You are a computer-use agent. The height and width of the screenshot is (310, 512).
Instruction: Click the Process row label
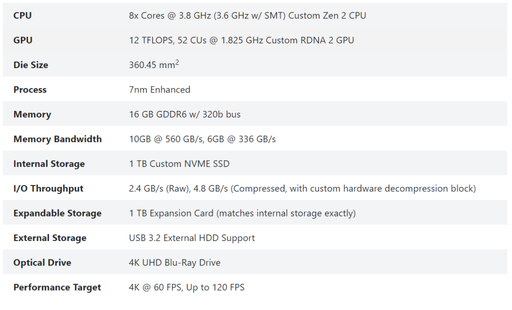[30, 89]
